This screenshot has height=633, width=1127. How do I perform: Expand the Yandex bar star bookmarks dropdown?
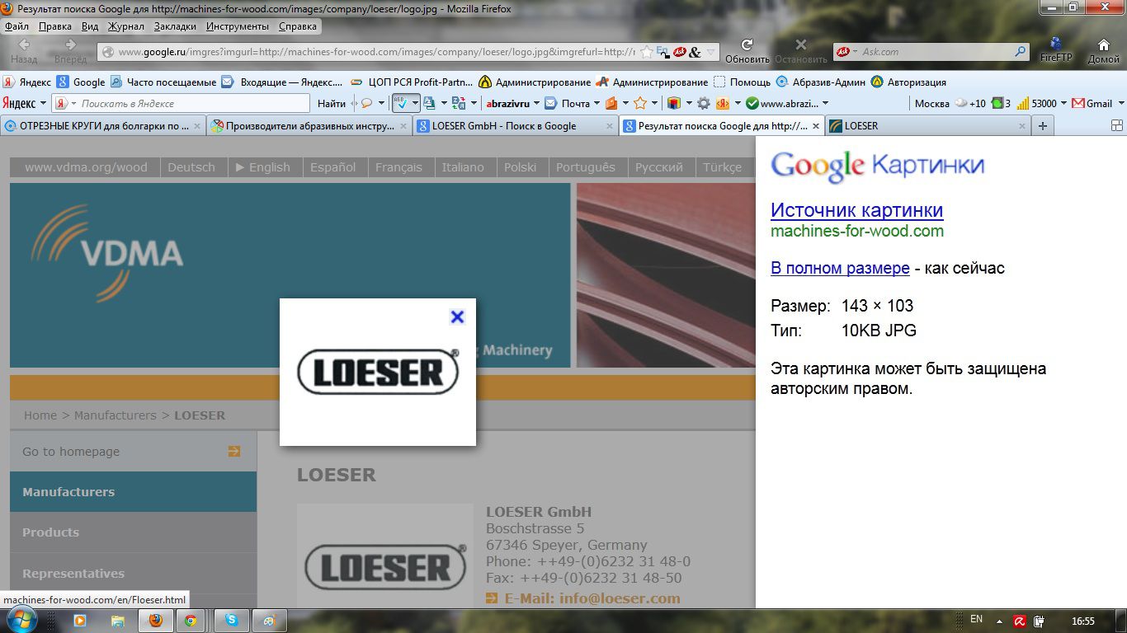coord(654,103)
